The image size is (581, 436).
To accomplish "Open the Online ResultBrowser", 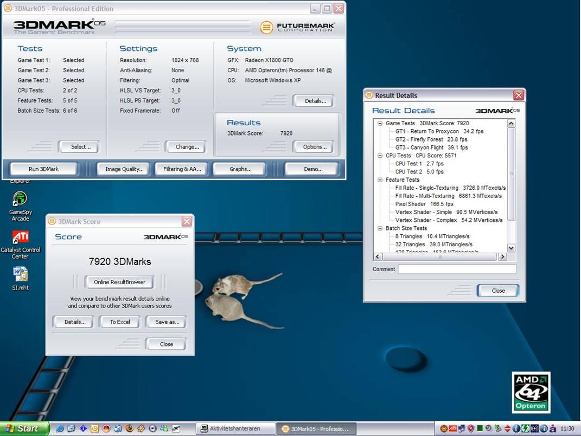I will pos(119,282).
